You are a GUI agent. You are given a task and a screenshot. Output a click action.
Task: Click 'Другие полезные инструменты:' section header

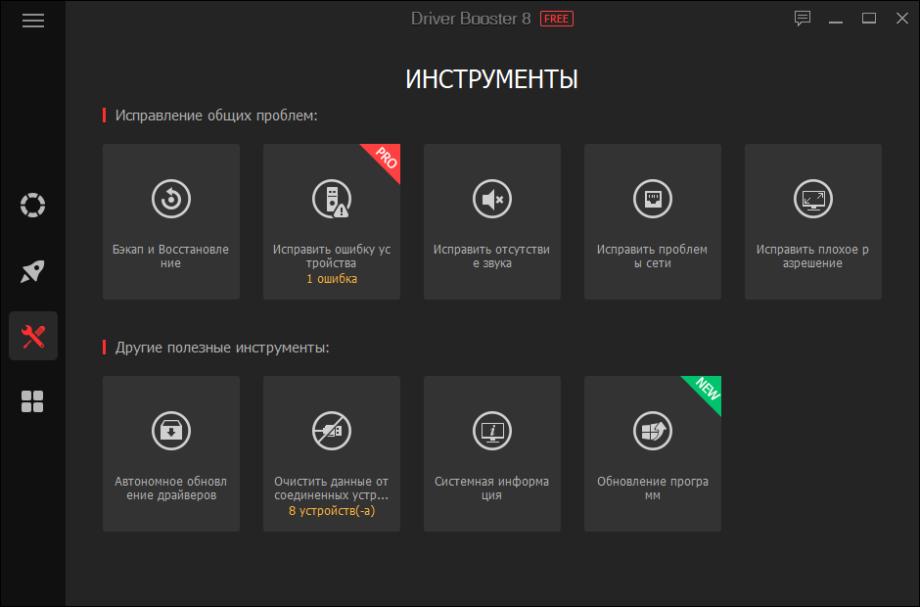(x=222, y=348)
